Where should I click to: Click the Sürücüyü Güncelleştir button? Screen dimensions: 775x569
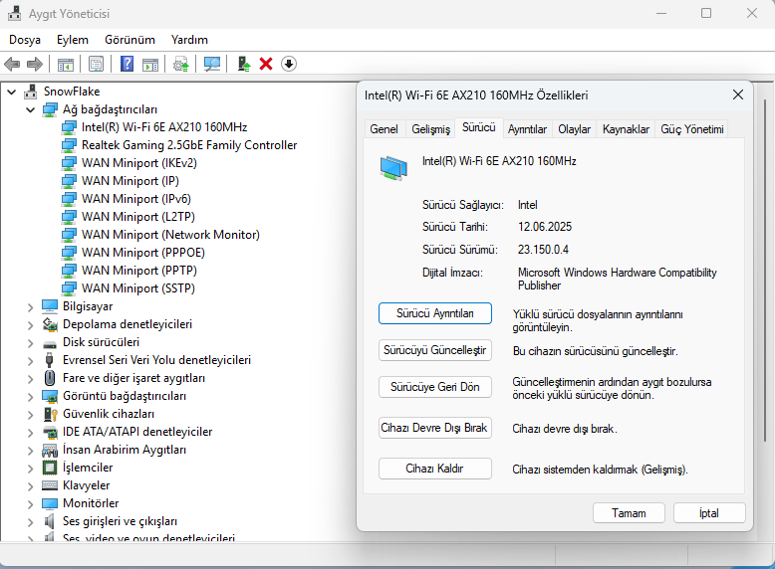[x=435, y=350]
